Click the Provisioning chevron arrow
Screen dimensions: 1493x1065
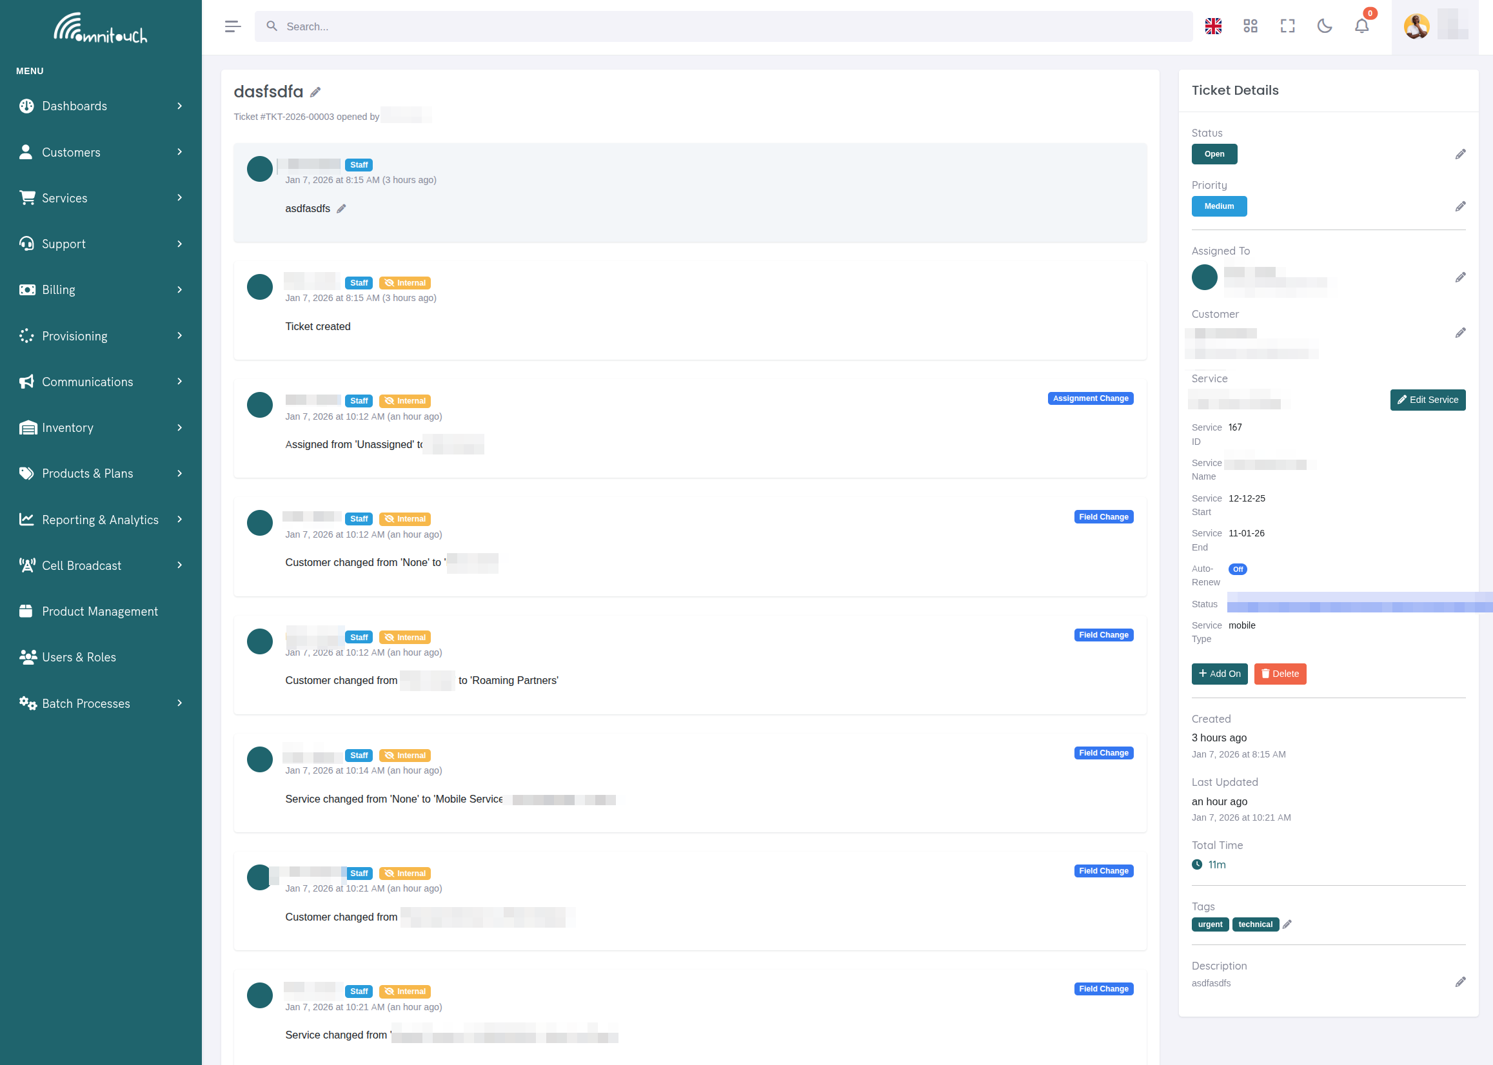(180, 336)
